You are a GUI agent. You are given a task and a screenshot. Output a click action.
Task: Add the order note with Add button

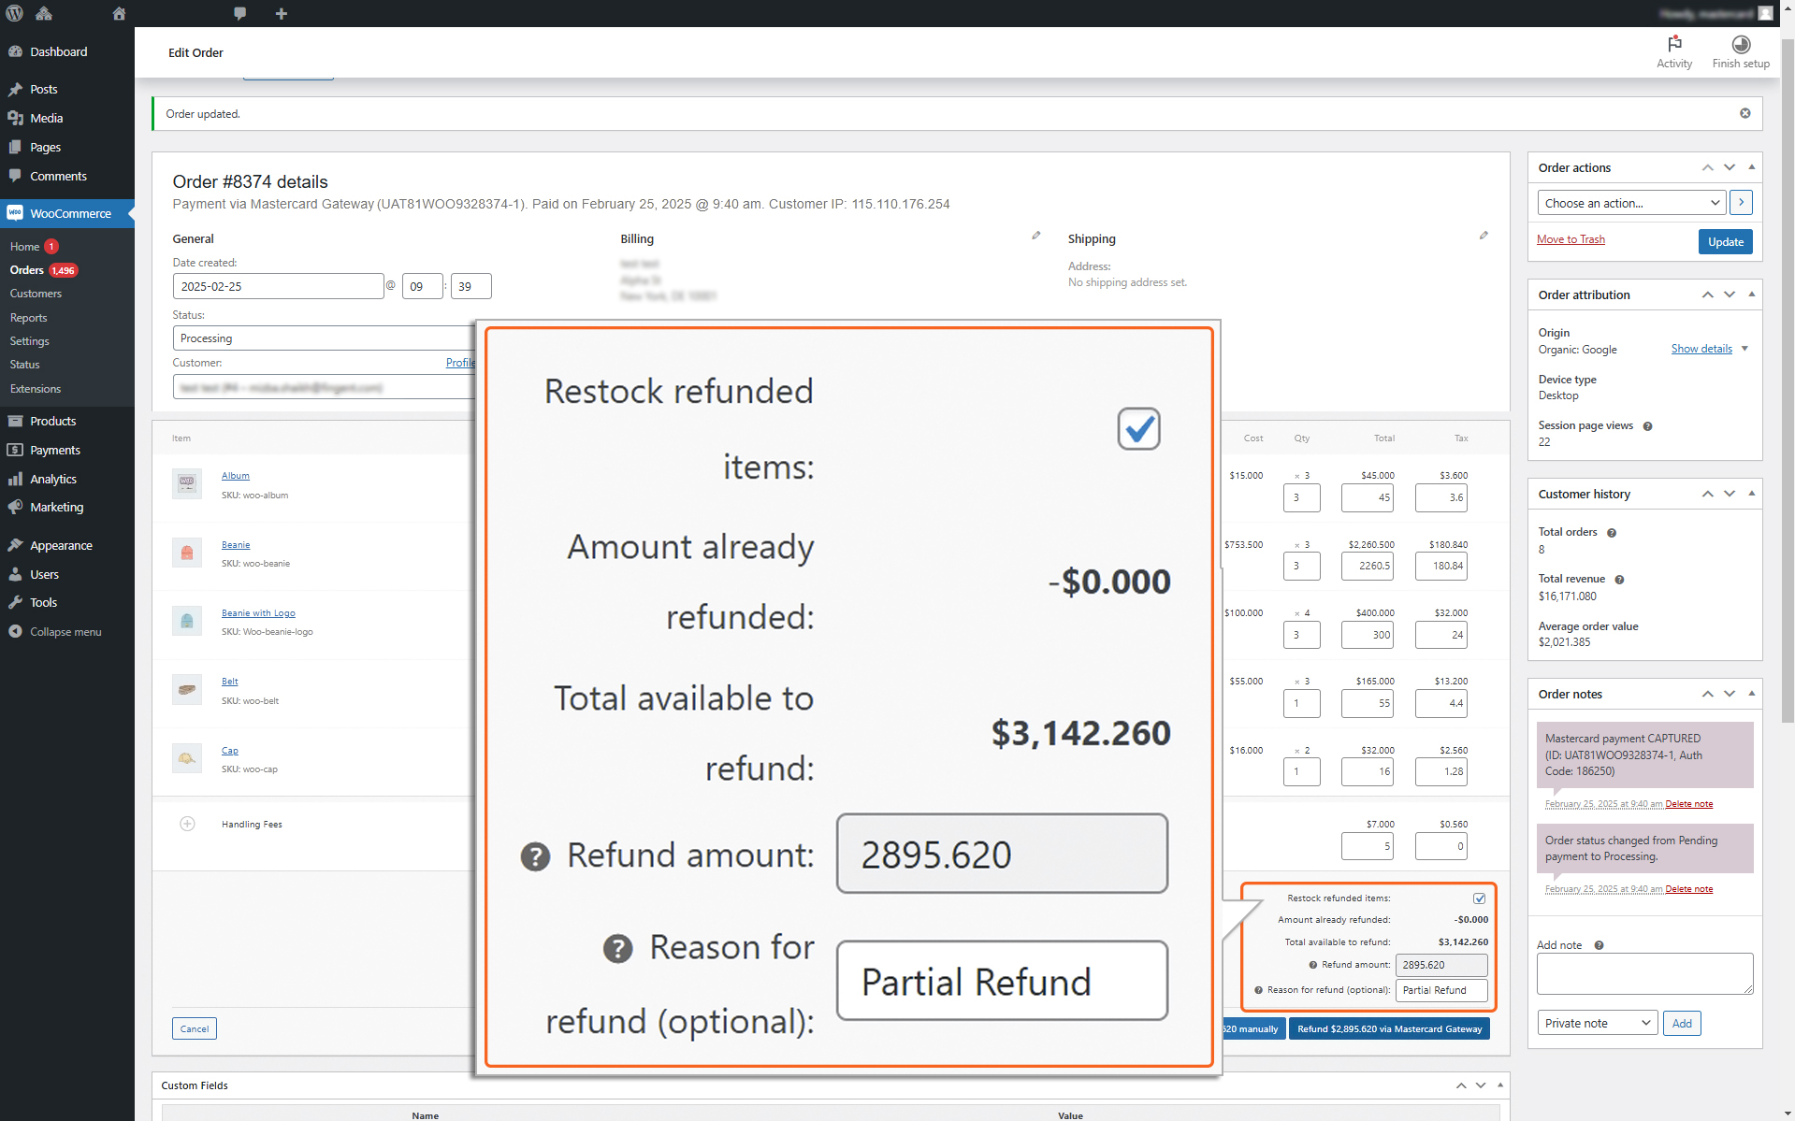(x=1682, y=1023)
